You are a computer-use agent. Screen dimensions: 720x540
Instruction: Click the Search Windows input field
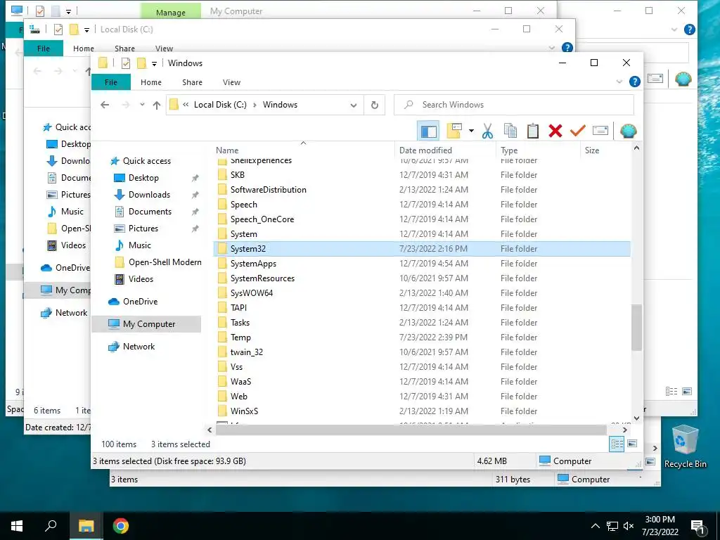tap(514, 105)
